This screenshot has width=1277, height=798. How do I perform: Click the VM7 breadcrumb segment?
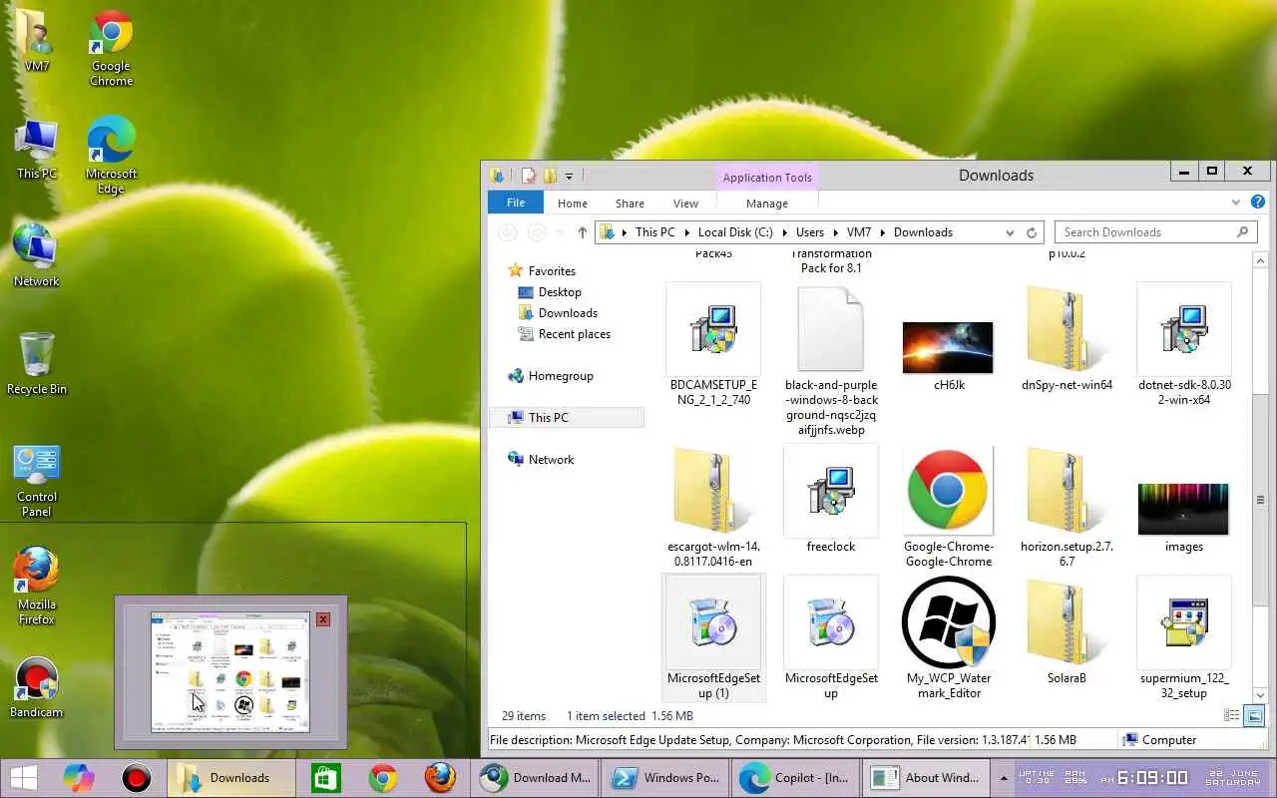(859, 232)
